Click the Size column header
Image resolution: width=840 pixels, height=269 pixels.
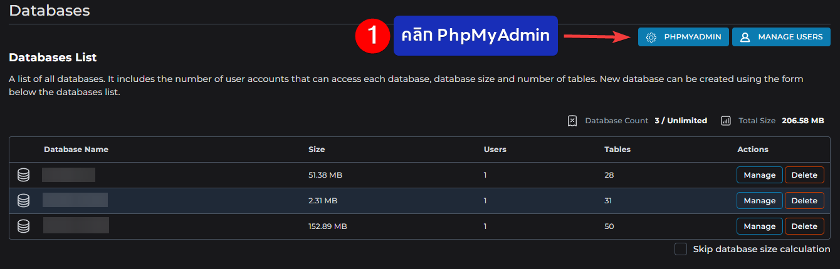tap(317, 150)
